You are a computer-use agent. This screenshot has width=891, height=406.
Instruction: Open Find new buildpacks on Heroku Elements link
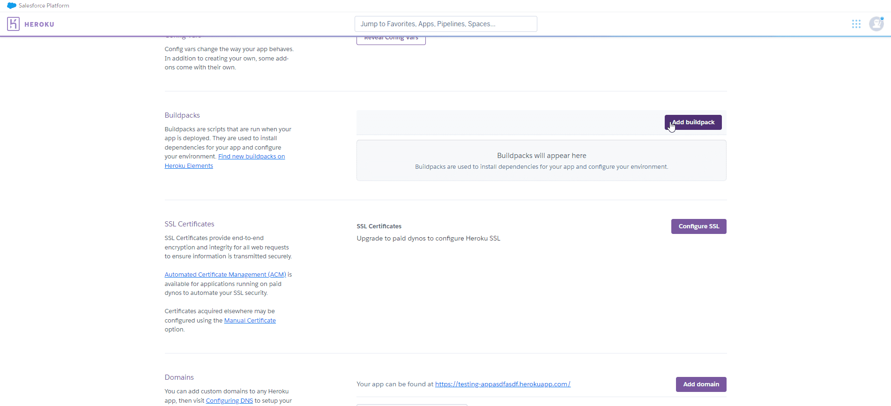click(x=251, y=157)
